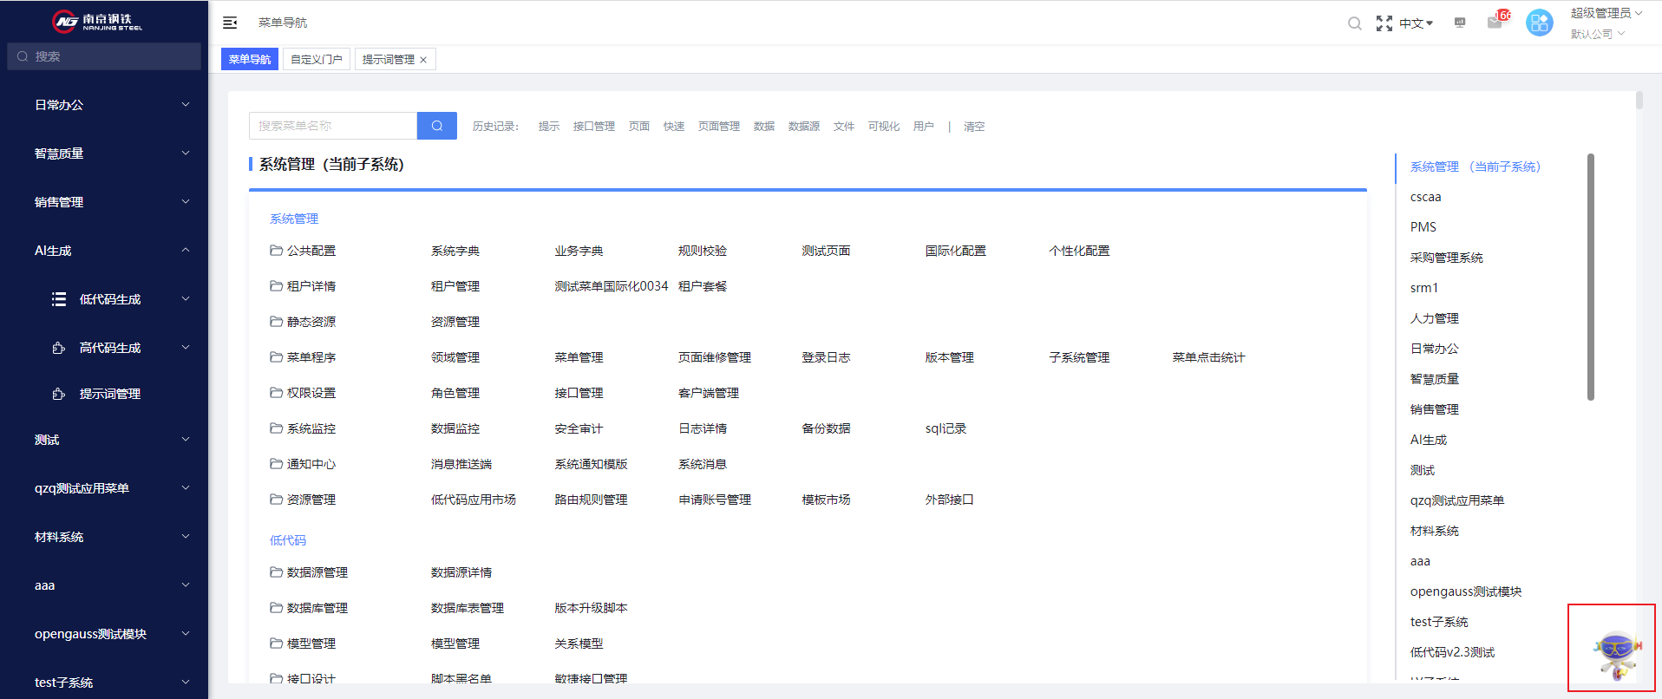
Task: Open the 角色管理 menu item
Action: (455, 393)
